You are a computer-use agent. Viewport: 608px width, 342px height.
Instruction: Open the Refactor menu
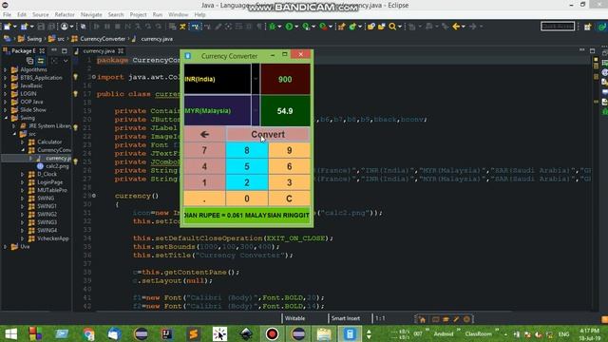coord(65,15)
